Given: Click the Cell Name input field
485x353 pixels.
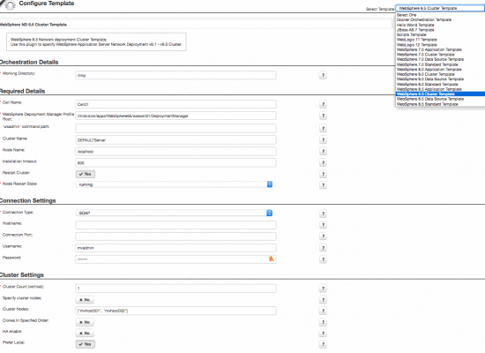Looking at the screenshot, I should (x=175, y=104).
